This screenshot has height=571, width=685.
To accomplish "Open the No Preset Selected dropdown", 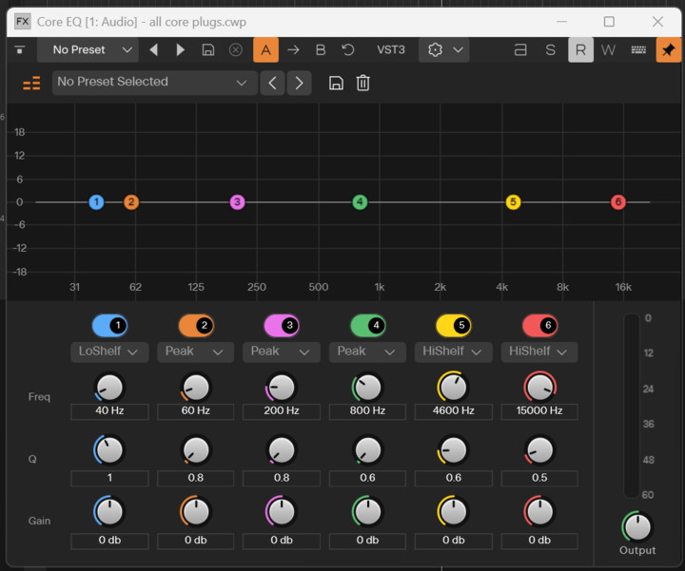I will tap(155, 83).
